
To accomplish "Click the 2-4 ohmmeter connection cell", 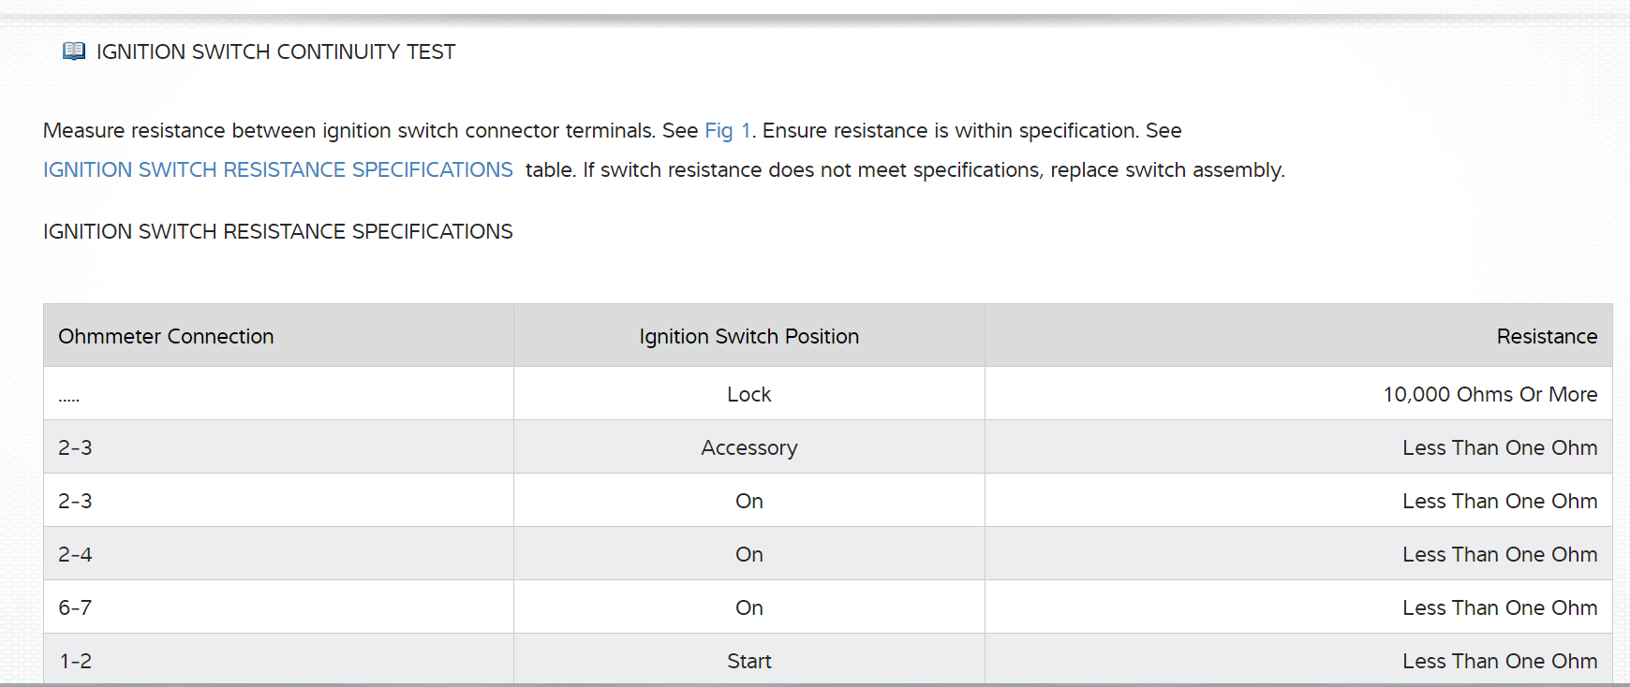I will point(75,555).
